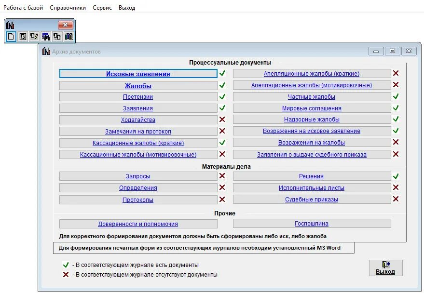Open the Надзорные жалобы journal

[312, 120]
